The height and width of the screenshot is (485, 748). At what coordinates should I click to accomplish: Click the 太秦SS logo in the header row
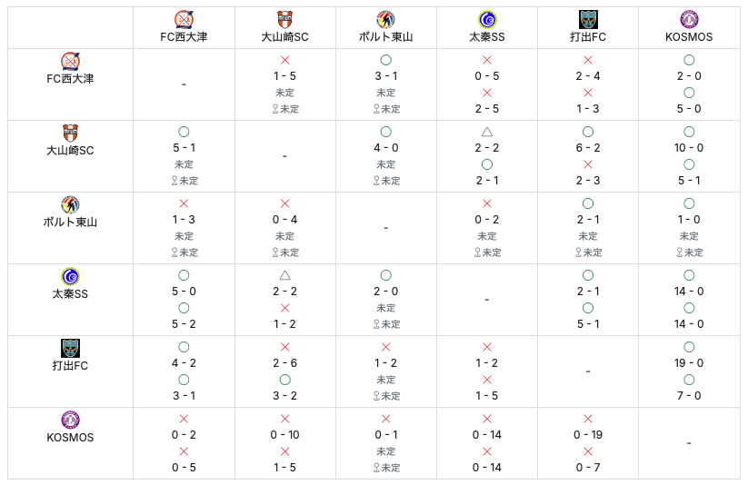487,19
